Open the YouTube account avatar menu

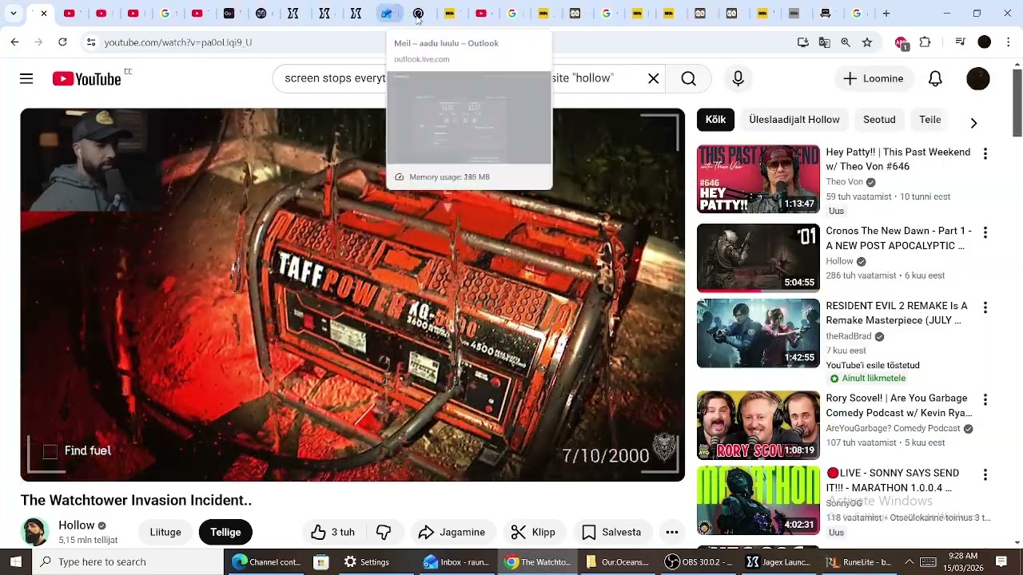[978, 78]
